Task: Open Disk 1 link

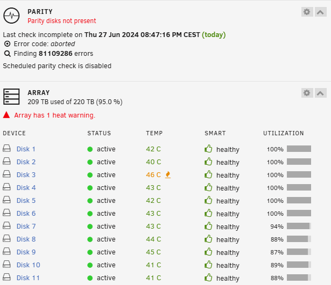Action: (x=26, y=149)
